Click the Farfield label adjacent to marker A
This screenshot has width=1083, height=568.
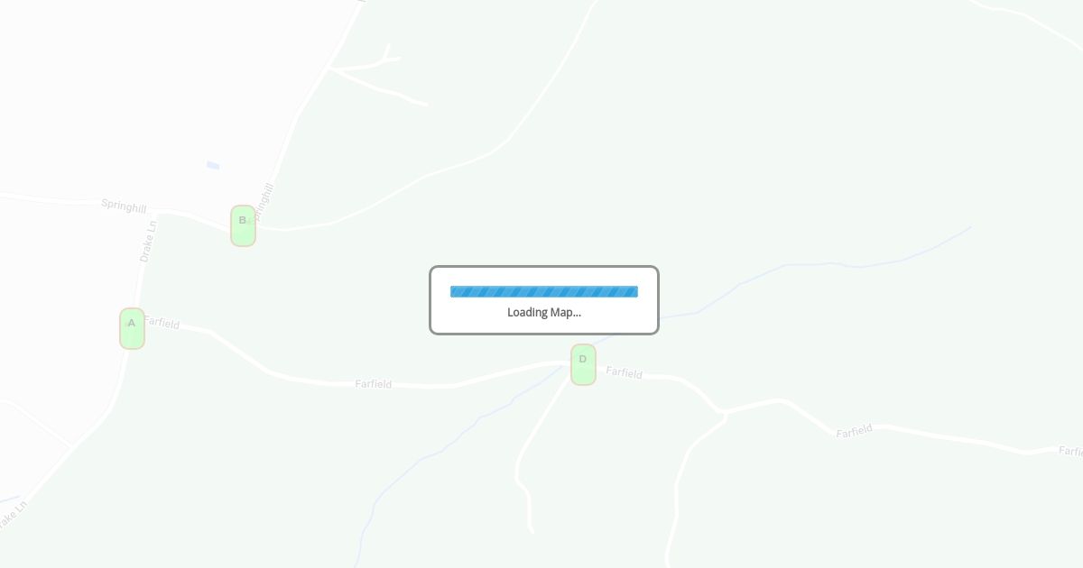pyautogui.click(x=162, y=322)
